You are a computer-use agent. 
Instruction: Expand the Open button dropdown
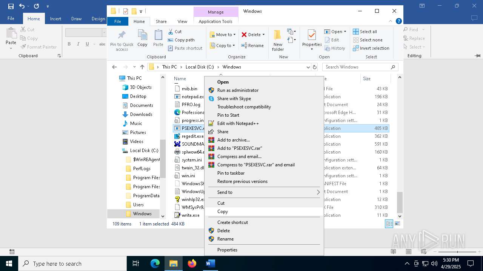click(x=345, y=32)
